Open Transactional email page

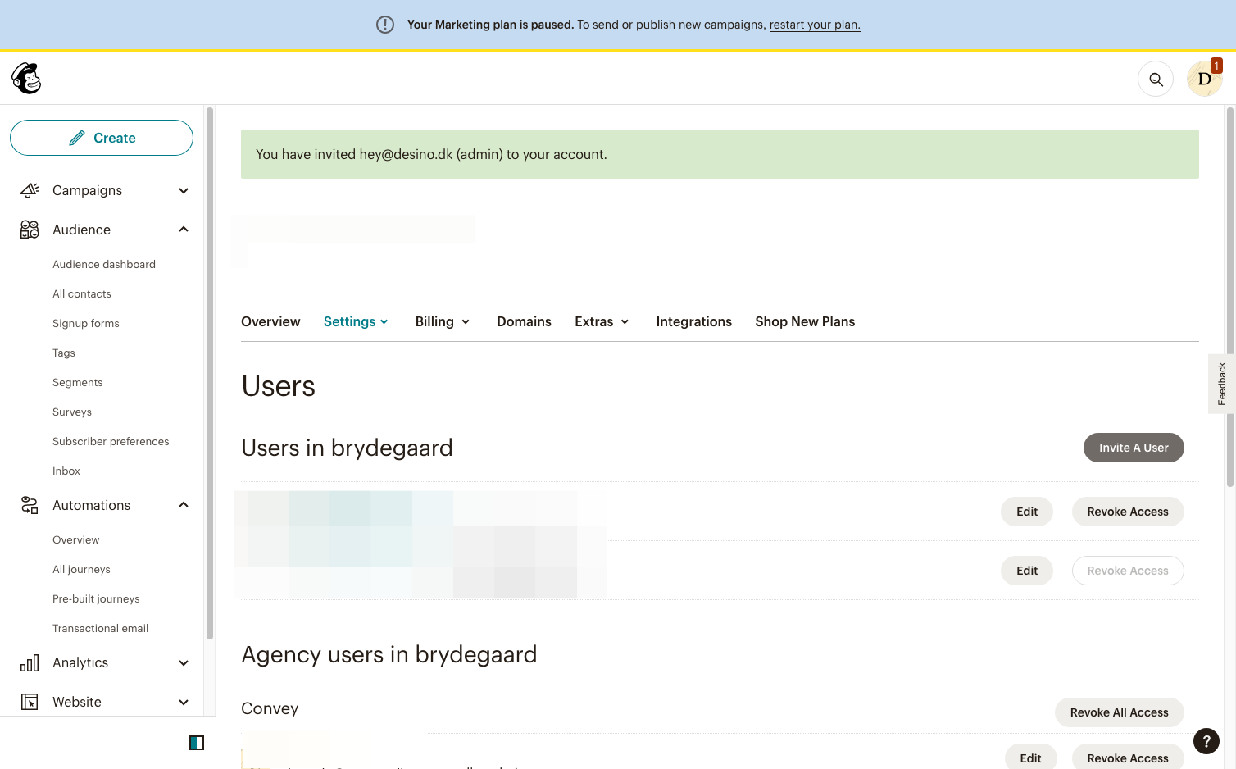[x=101, y=628]
